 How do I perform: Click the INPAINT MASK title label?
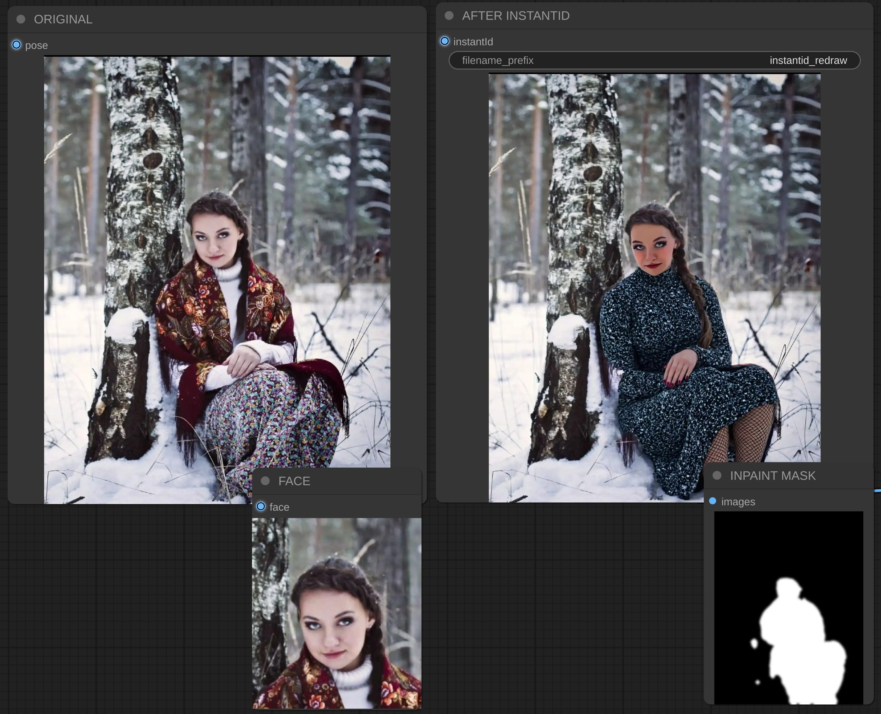(772, 476)
